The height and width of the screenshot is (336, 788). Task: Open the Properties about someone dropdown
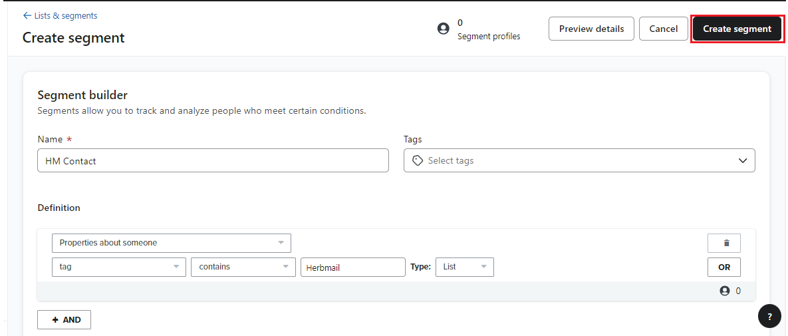172,243
